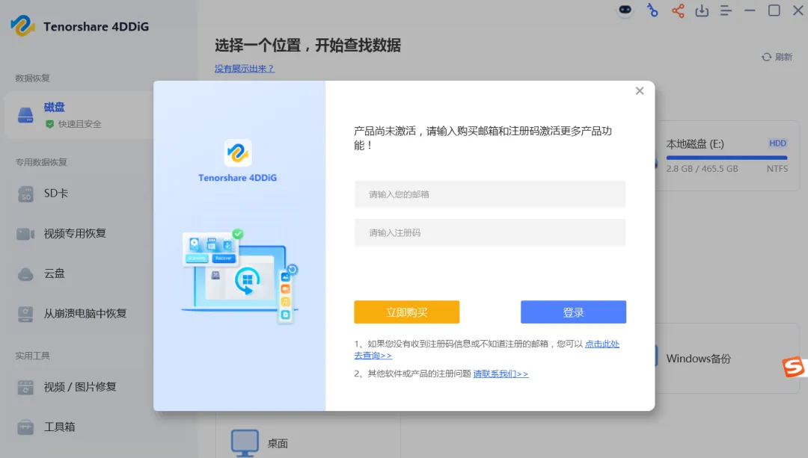Select the 本地磁盘 (E:) drive card
The height and width of the screenshot is (458, 808).
pyautogui.click(x=727, y=156)
